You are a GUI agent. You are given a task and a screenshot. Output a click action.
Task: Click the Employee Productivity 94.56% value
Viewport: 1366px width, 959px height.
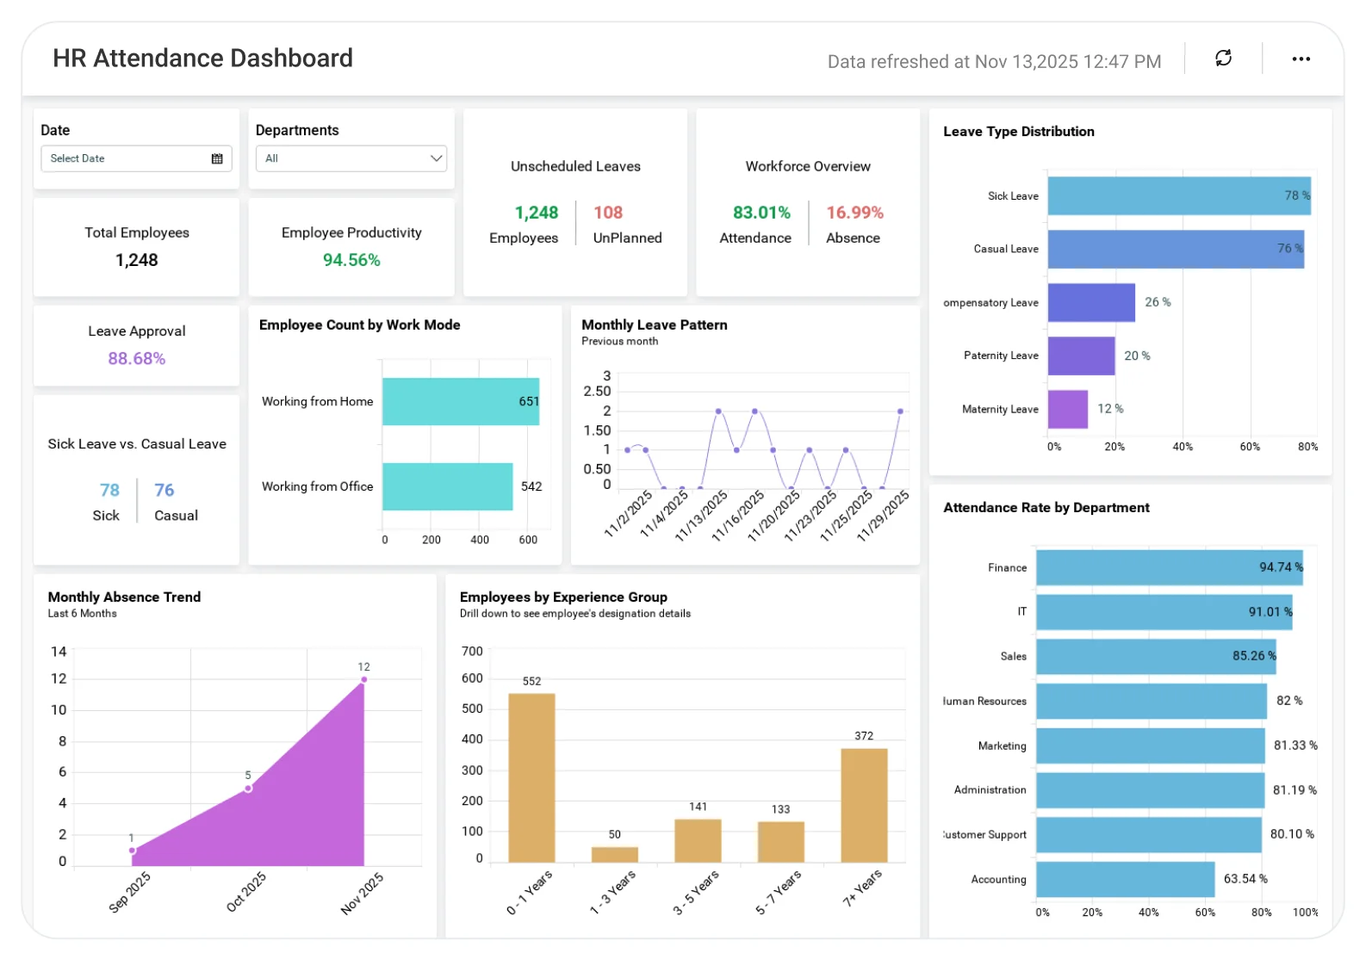point(351,260)
